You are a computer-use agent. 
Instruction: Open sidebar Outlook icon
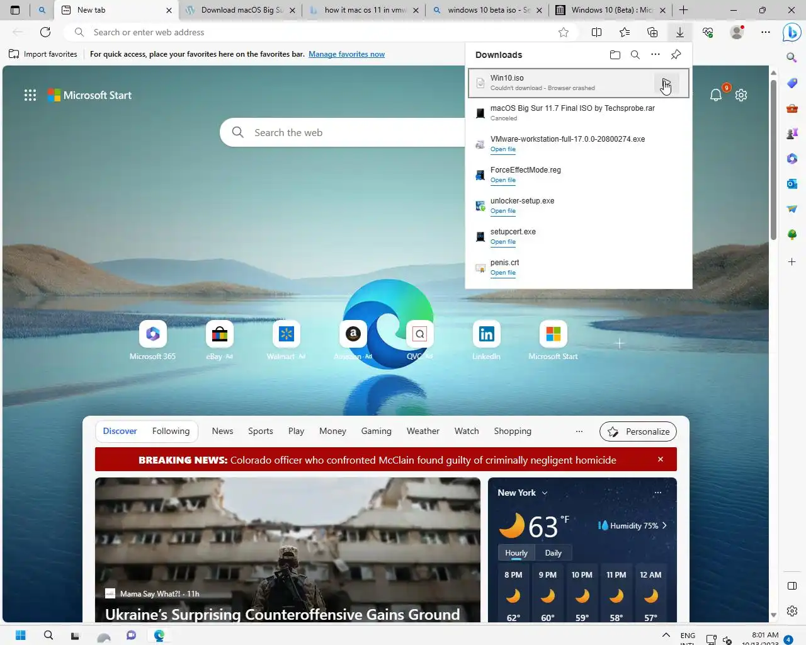(x=792, y=184)
